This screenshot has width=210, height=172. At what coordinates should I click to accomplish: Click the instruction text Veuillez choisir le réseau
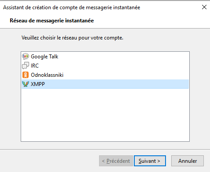tap(72, 38)
